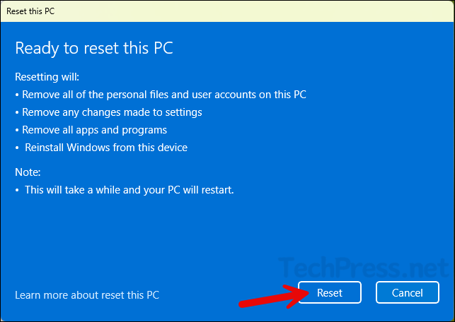The height and width of the screenshot is (322, 455).
Task: Click bullet dot before 'Remove all apps'
Action: click(x=18, y=130)
